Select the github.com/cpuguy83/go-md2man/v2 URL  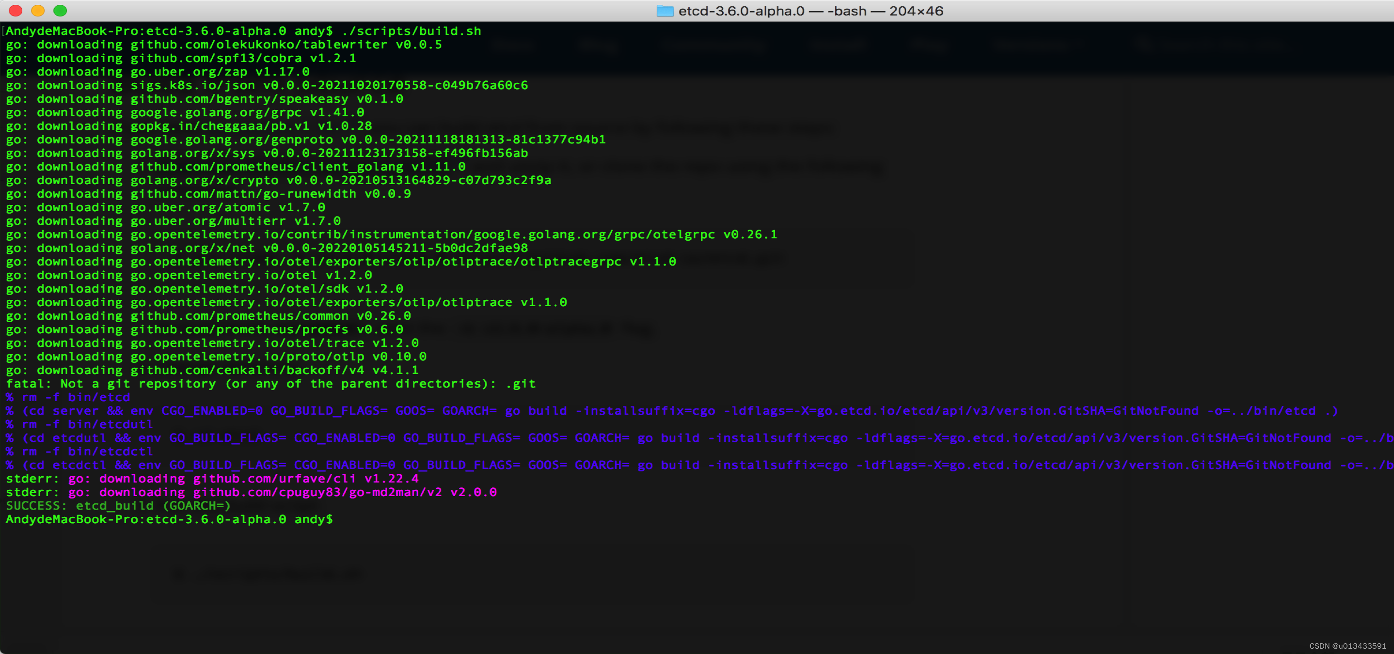tap(319, 492)
